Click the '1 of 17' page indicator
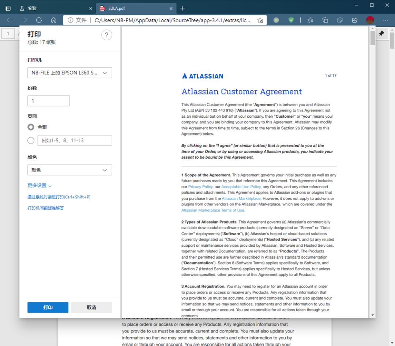 (331, 76)
